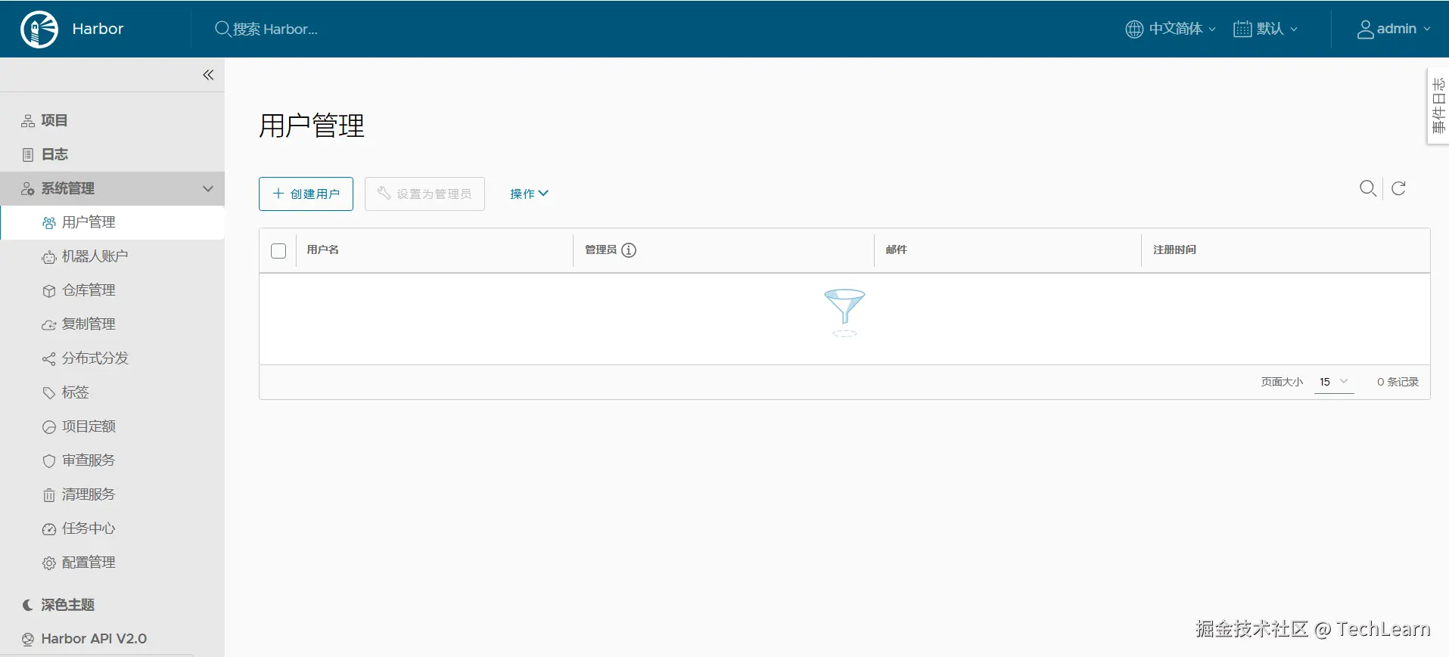1449x657 pixels.
Task: Open the page size 15 dropdown
Action: tap(1334, 382)
